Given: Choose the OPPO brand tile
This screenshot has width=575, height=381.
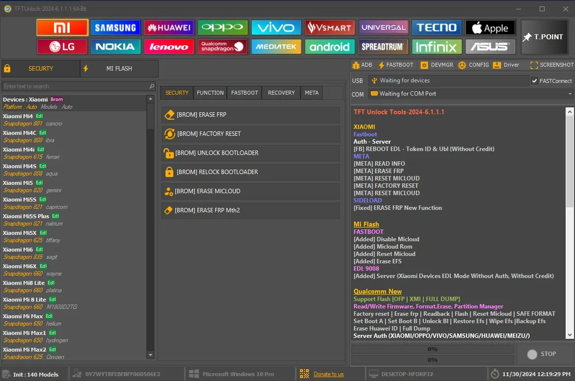Looking at the screenshot, I should pos(222,27).
